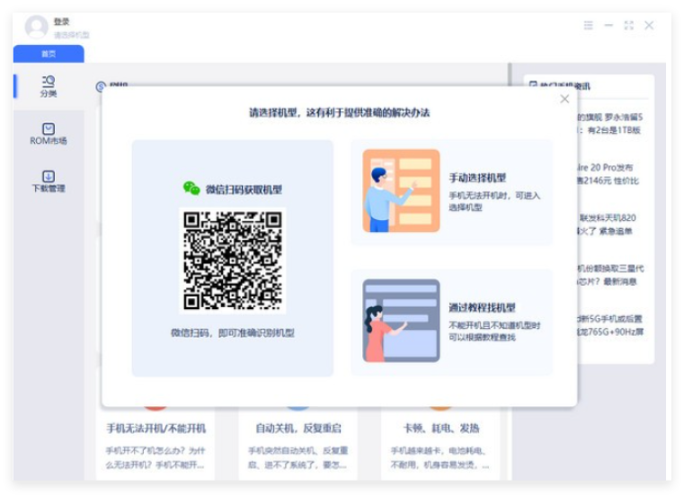
Task: Click 请选择机型 under the login name
Action: [x=71, y=35]
